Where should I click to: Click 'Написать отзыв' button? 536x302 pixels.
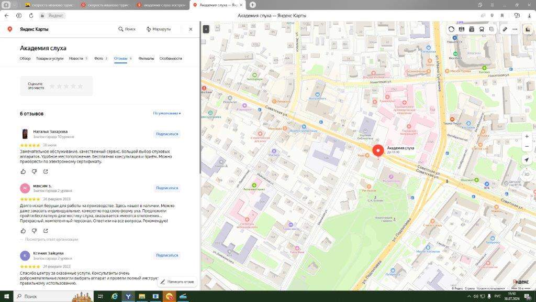coord(176,282)
